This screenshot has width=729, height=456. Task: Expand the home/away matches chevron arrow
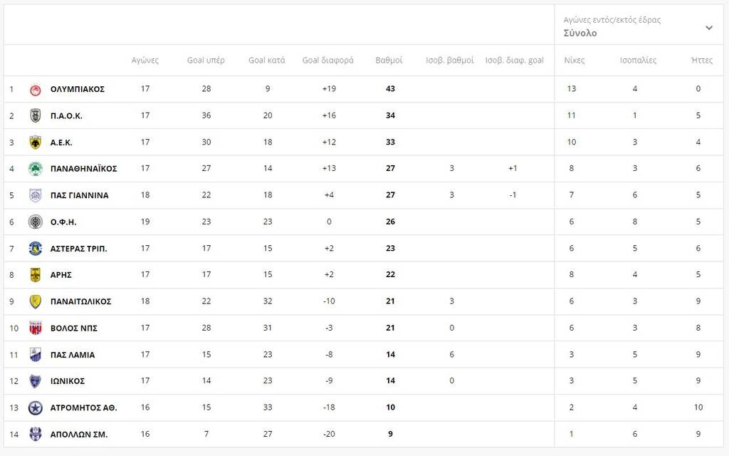click(709, 28)
